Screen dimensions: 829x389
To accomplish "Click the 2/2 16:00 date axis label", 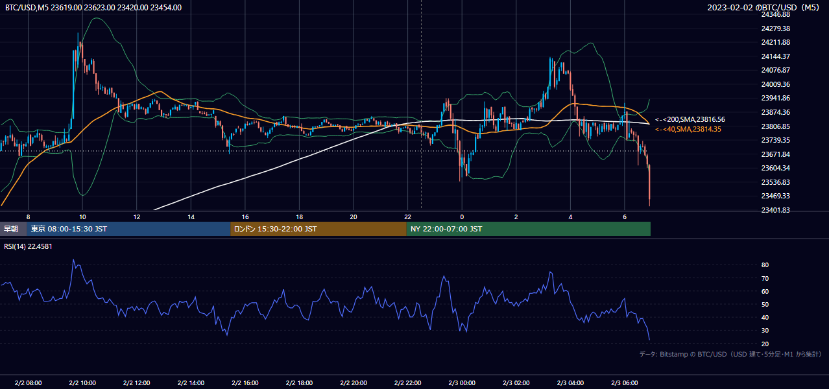I will click(x=245, y=383).
